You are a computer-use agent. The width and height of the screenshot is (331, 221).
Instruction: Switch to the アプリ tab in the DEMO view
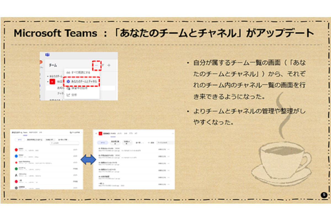click(x=131, y=133)
